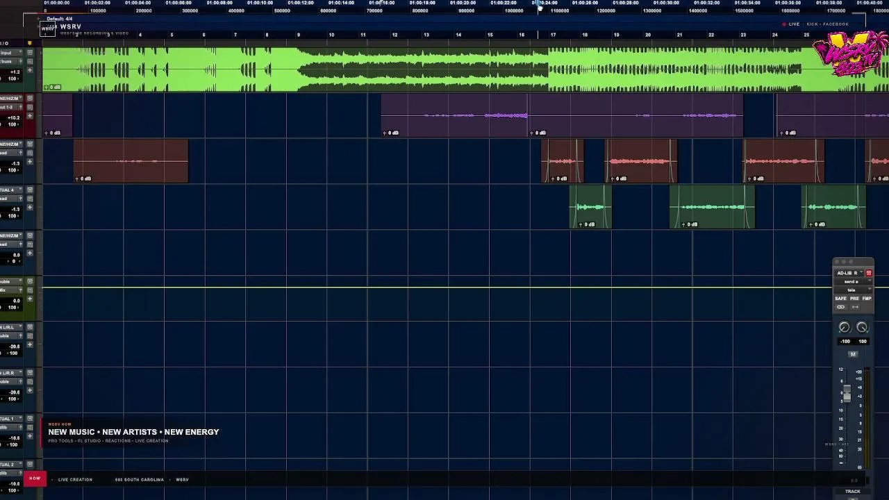Open the AD-LIB R track selector dropdown
Image resolution: width=889 pixels, height=500 pixels.
849,273
